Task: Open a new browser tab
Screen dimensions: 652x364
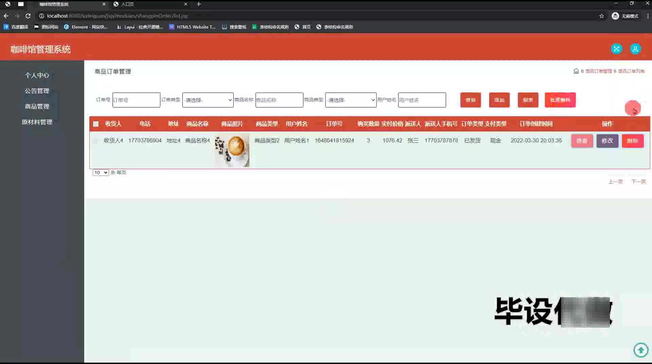Action: pos(199,4)
